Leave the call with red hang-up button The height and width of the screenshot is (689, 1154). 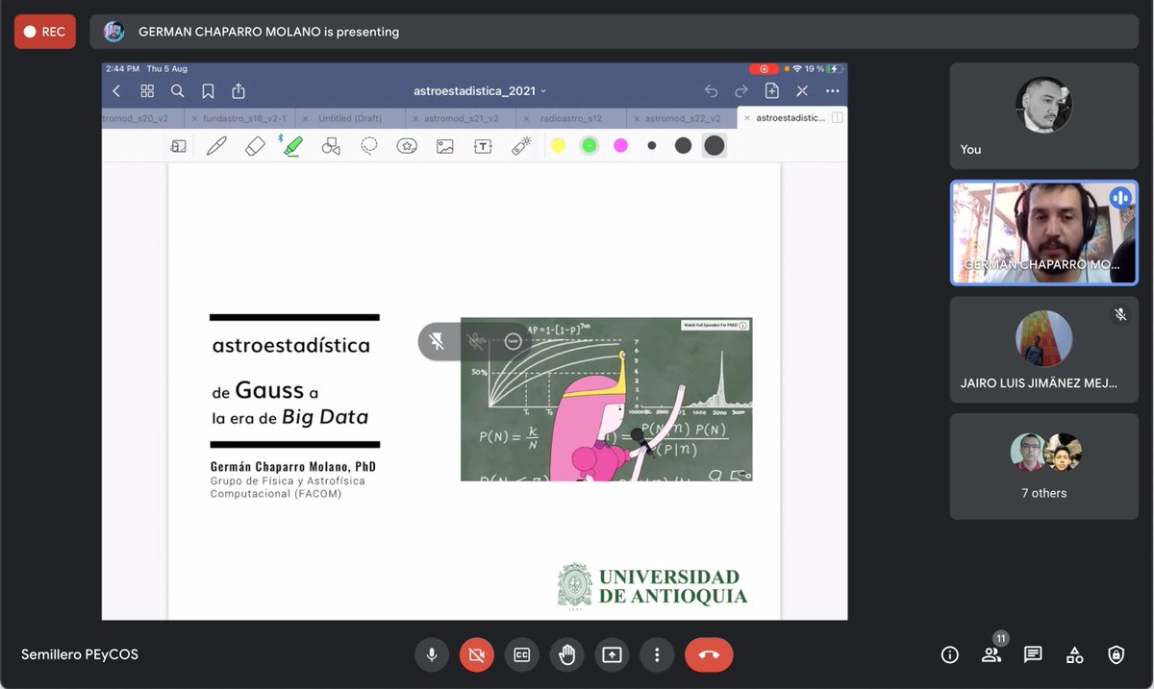coord(709,654)
